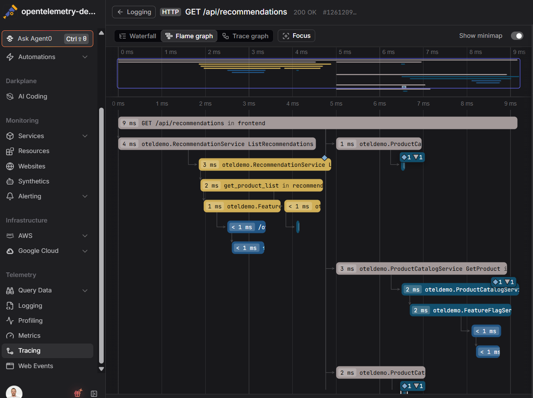The image size is (533, 398).
Task: Open Ask Agent0 assistant
Action: [x=48, y=39]
